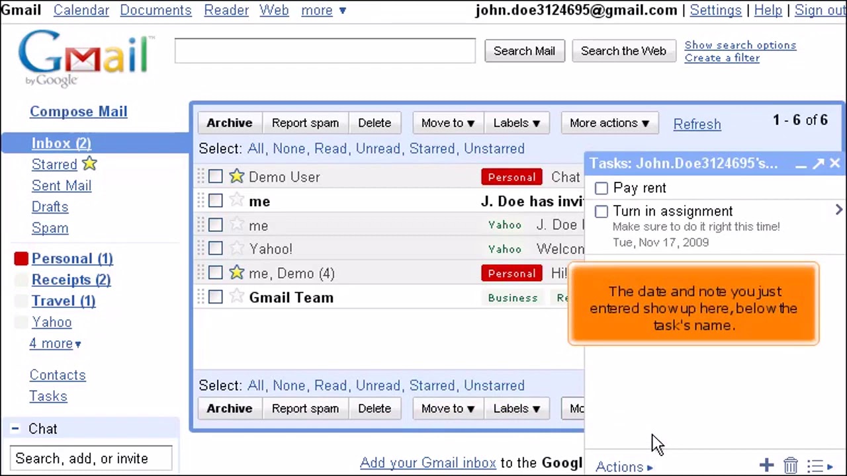Open the top 'Move to' dropdown
847x476 pixels.
[x=448, y=123]
